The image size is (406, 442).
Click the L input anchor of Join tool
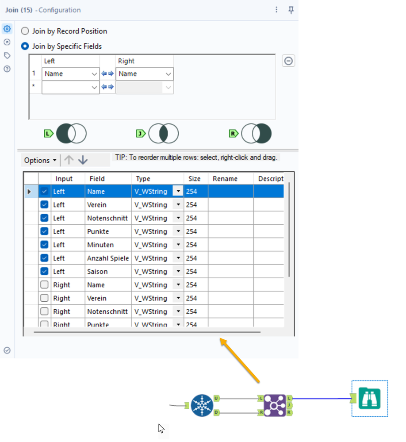tap(260, 398)
